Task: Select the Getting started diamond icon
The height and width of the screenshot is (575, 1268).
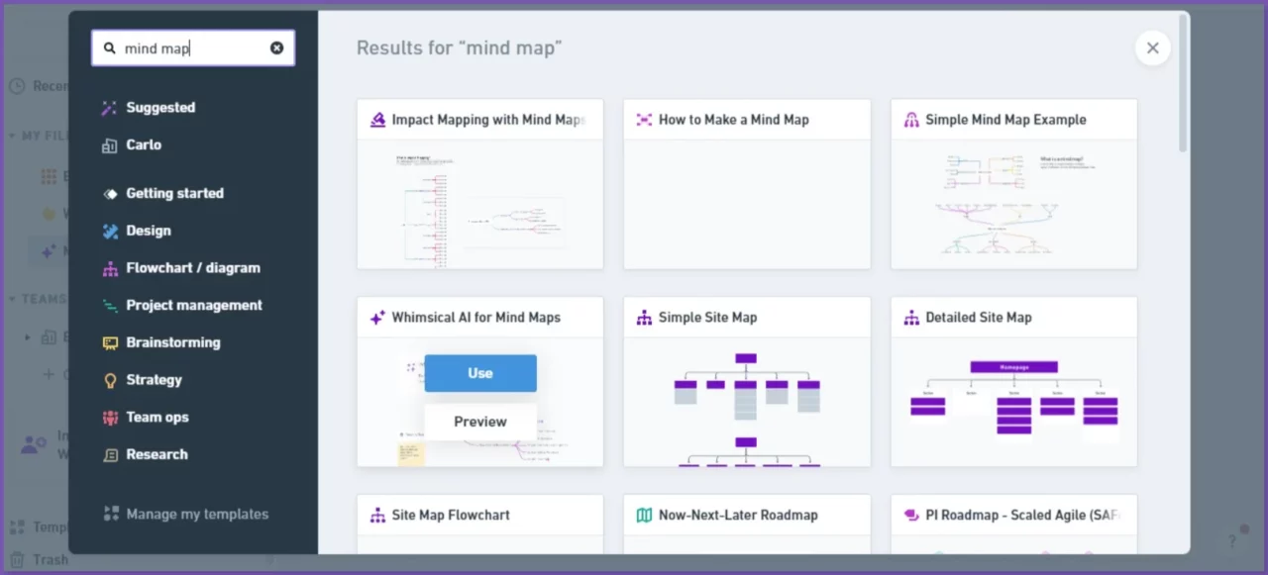Action: coord(109,193)
